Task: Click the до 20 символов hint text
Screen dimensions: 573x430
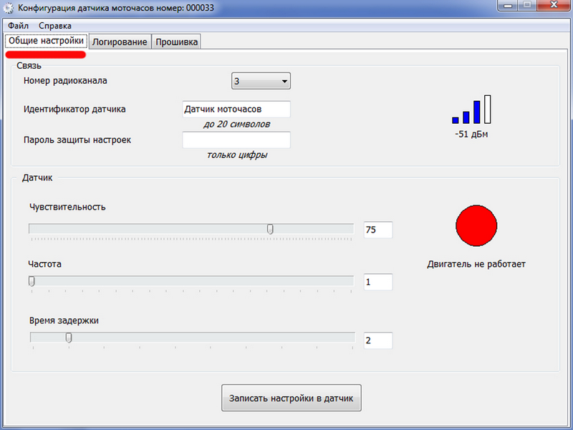Action: 236,124
